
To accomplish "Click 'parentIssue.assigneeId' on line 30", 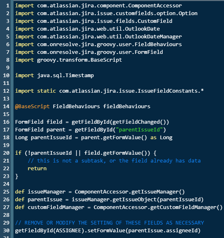I will tap(163, 231).
